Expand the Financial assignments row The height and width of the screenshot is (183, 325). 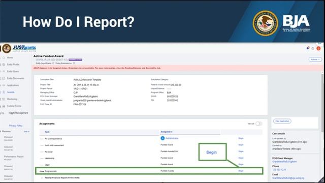pos(42,152)
